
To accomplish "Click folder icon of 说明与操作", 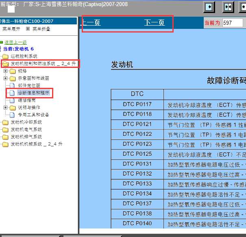I will [x=13, y=108].
